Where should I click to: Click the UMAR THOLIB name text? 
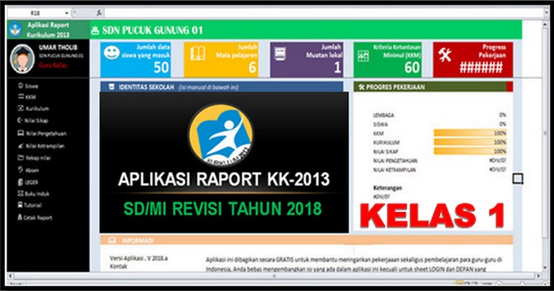58,47
